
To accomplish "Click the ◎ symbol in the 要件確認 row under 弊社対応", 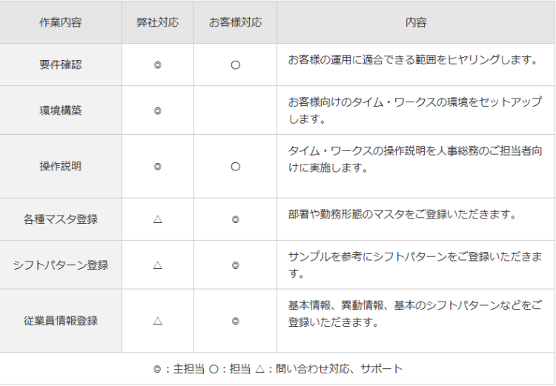I will 157,65.
